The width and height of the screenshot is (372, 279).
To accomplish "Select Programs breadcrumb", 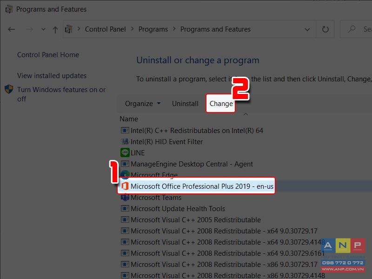I will 153,29.
